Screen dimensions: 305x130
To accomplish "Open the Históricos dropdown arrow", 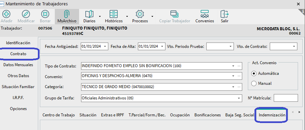I will (x=127, y=16).
